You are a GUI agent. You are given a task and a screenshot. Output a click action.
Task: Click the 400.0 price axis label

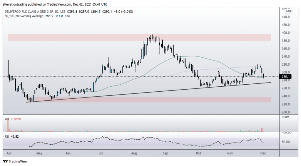286,33
